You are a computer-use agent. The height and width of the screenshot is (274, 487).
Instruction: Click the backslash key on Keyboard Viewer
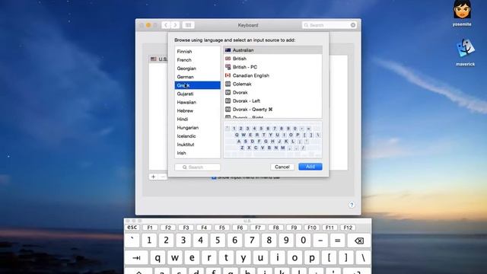coord(363,258)
